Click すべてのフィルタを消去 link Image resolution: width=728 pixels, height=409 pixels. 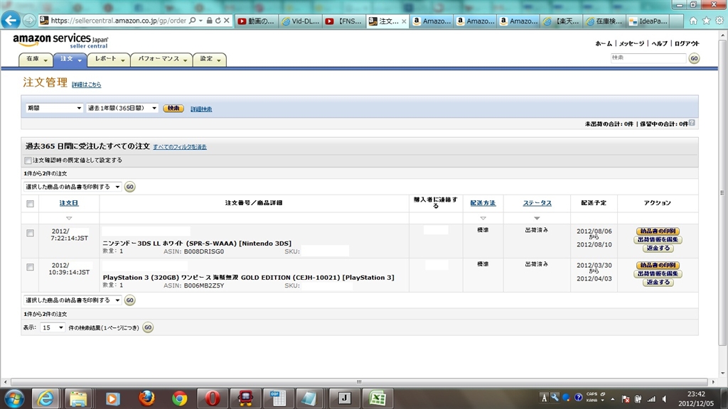pos(180,146)
